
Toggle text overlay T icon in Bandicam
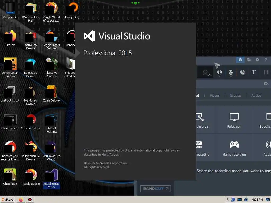coord(254,72)
